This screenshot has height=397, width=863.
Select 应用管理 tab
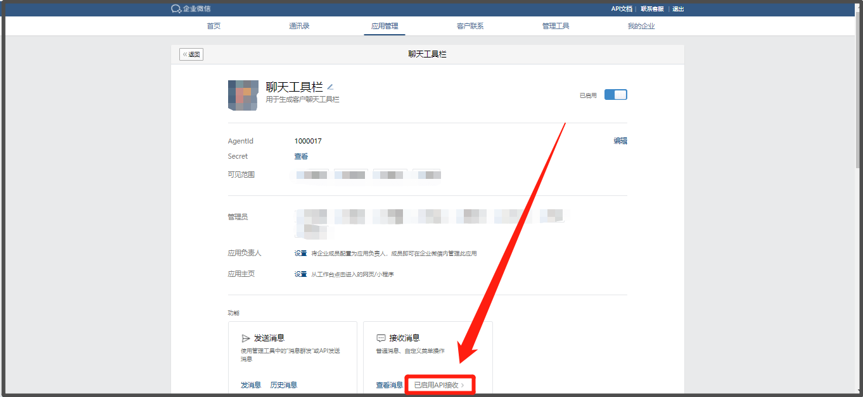[x=385, y=26]
